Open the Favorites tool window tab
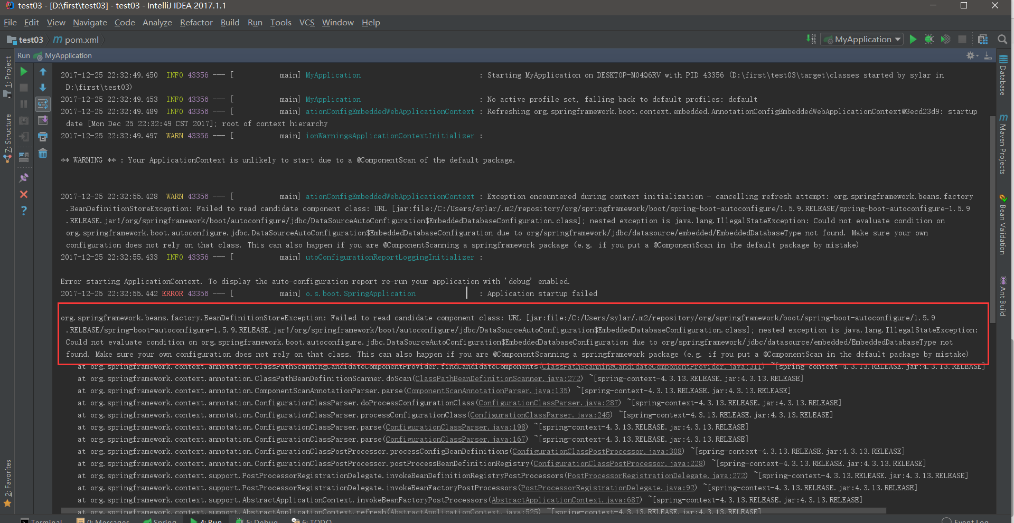Viewport: 1014px width, 523px height. pos(7,483)
